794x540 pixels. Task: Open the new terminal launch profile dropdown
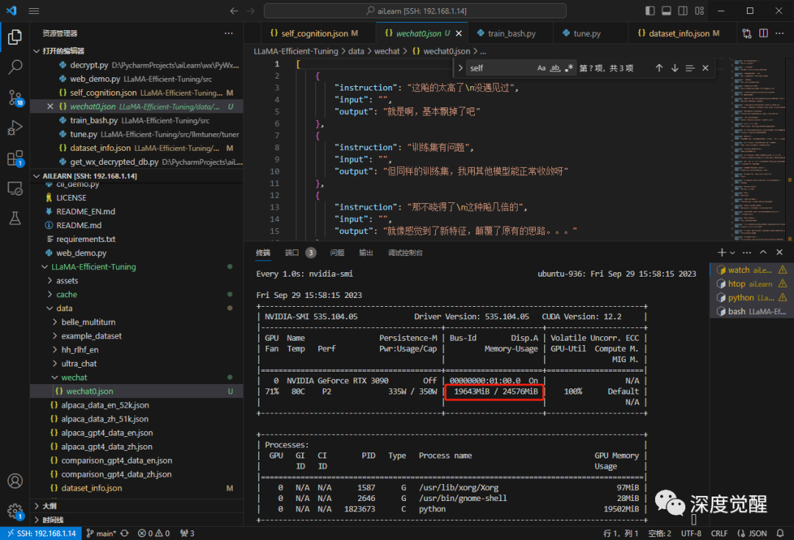pos(732,252)
